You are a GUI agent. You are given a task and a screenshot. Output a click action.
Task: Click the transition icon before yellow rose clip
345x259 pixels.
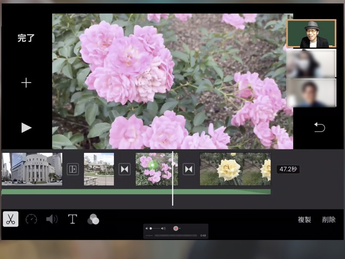188,169
